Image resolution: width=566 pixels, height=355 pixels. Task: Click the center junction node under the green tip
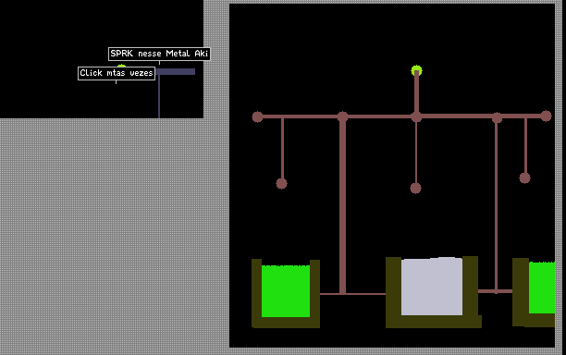[x=416, y=116]
